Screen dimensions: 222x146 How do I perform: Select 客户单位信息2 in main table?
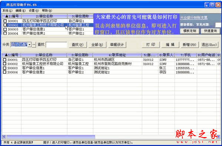coord(33,72)
